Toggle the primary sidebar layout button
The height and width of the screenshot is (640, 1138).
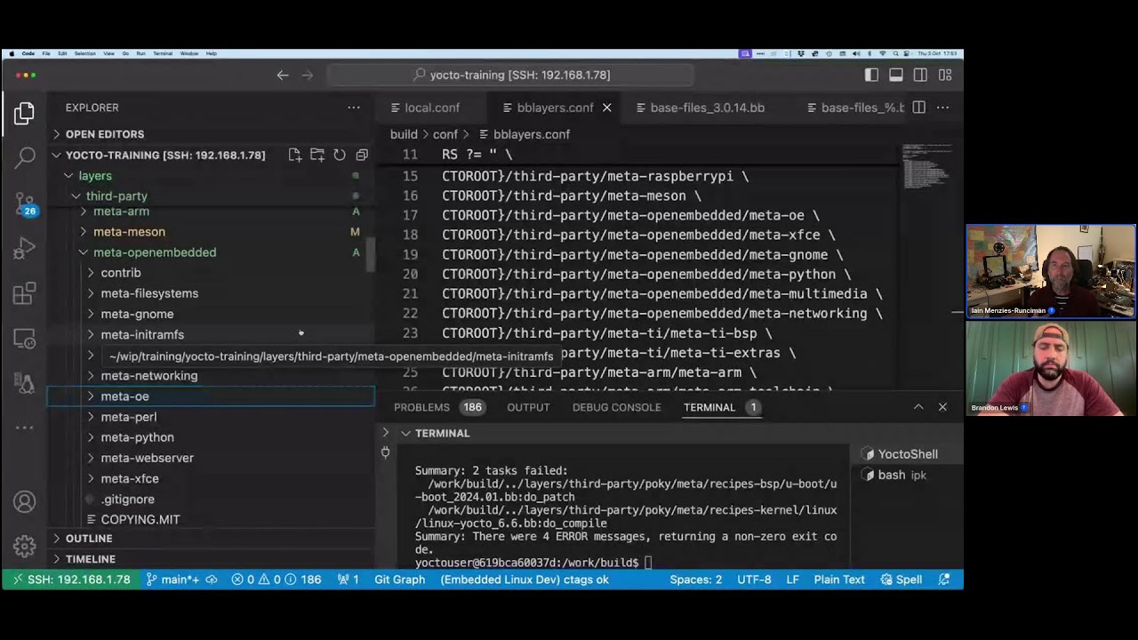[871, 76]
